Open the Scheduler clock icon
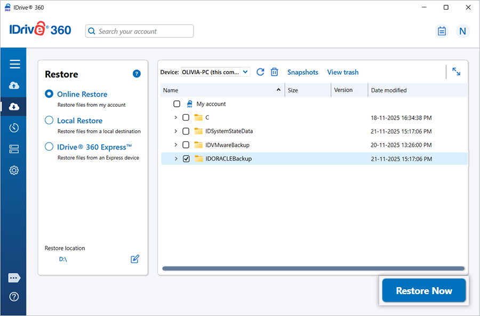 [x=14, y=128]
